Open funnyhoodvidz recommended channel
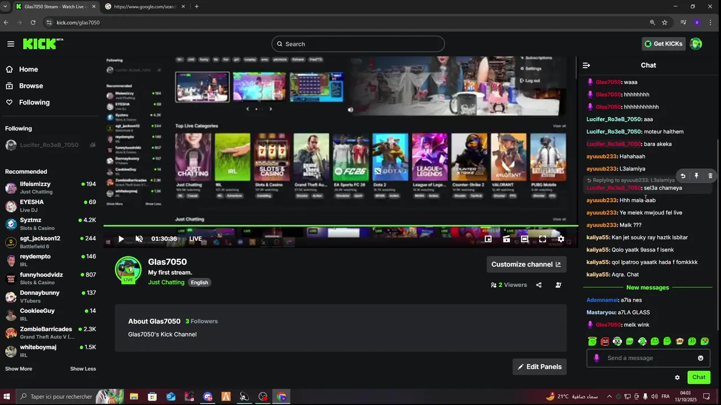 (51, 278)
